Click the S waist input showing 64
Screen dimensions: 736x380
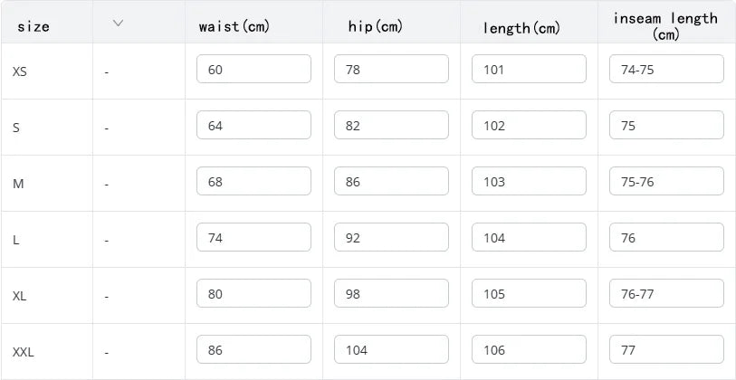(253, 126)
